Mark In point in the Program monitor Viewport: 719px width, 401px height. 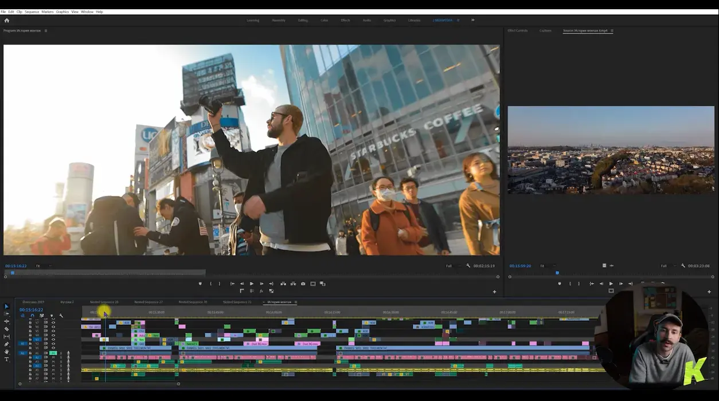point(211,284)
